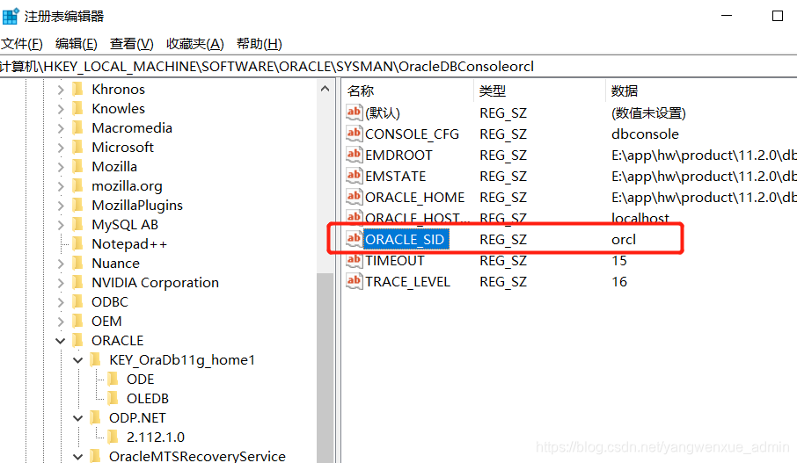Select the KEY_OraDb11g_home1 tree key
The height and width of the screenshot is (463, 797).
pyautogui.click(x=182, y=360)
